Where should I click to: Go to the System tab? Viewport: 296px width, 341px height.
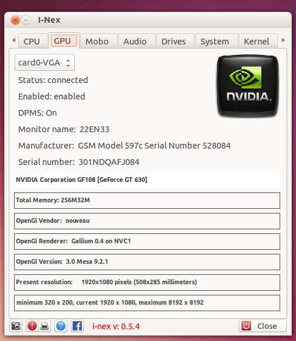tap(215, 42)
